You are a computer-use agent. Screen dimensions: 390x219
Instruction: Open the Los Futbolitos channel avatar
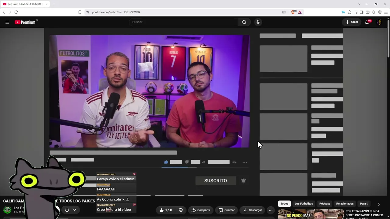(7, 210)
